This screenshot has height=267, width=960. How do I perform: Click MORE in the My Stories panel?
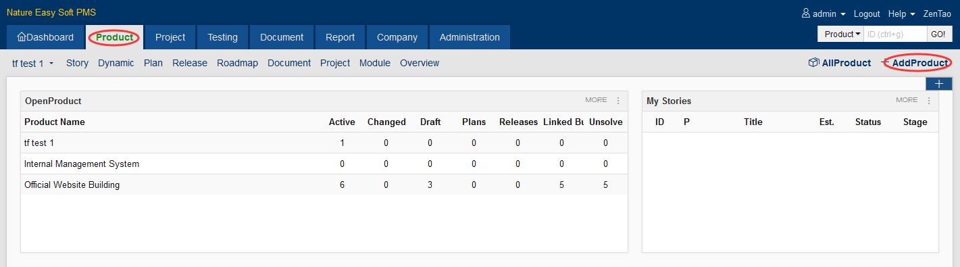coord(907,100)
